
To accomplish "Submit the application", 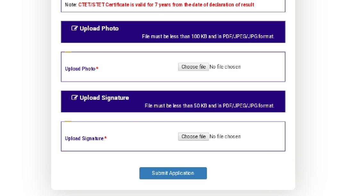I will point(173,173).
